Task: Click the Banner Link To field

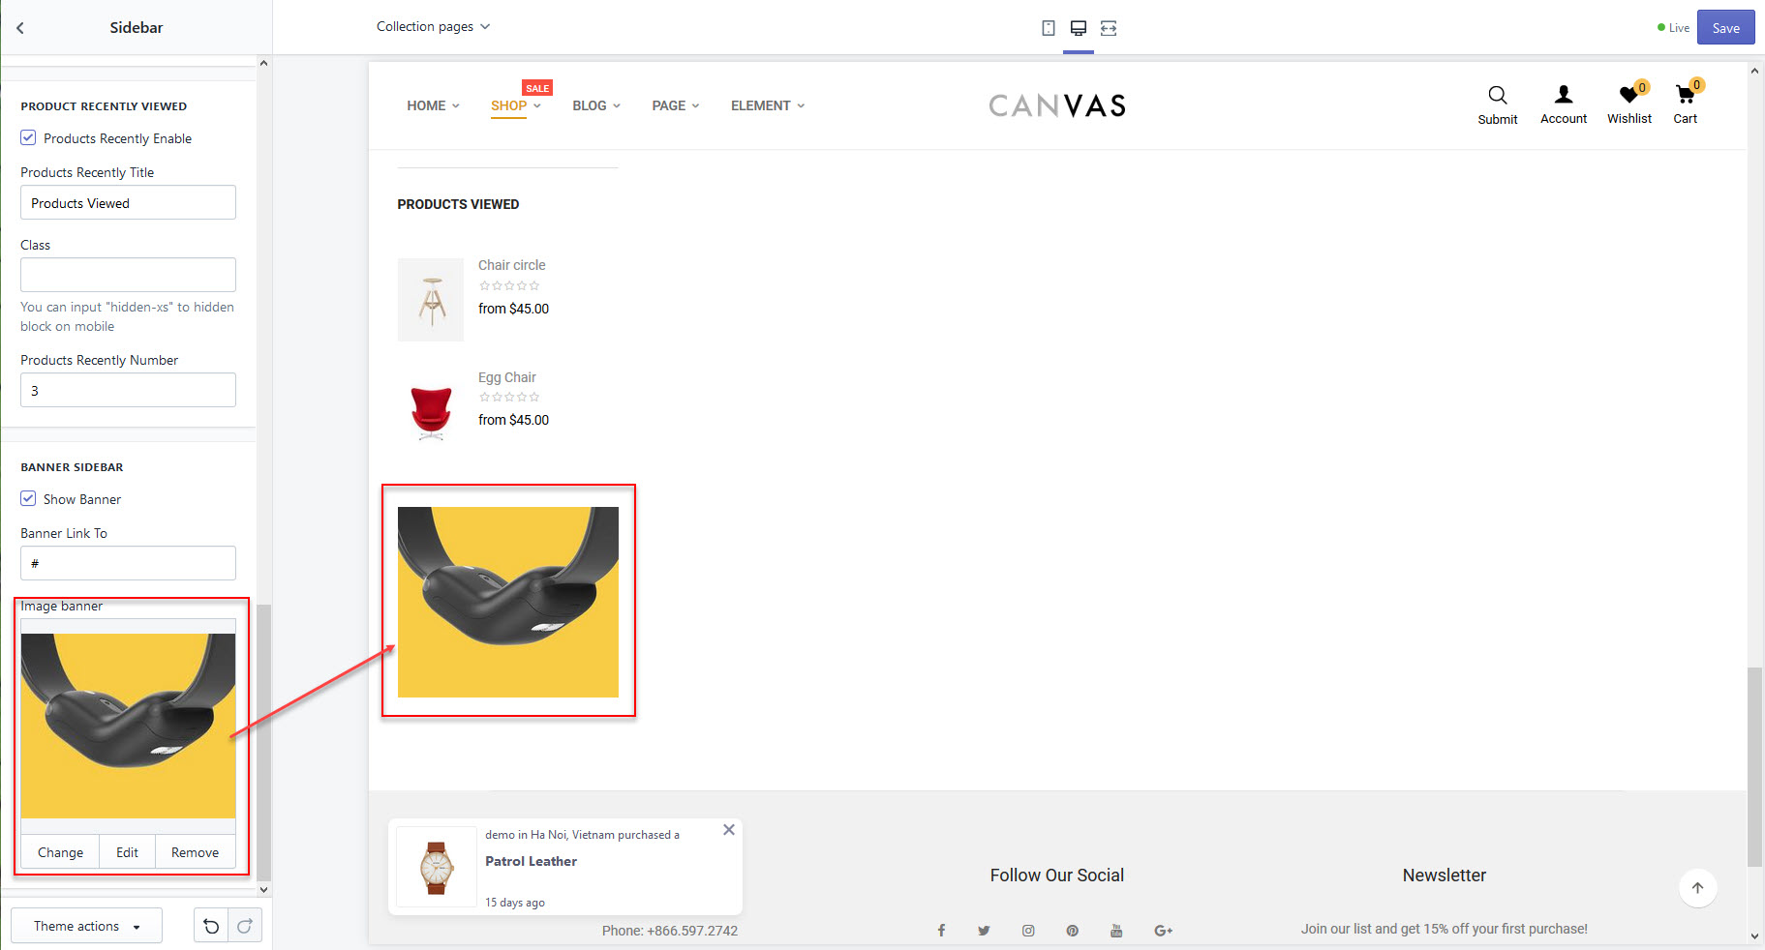Action: click(x=128, y=563)
